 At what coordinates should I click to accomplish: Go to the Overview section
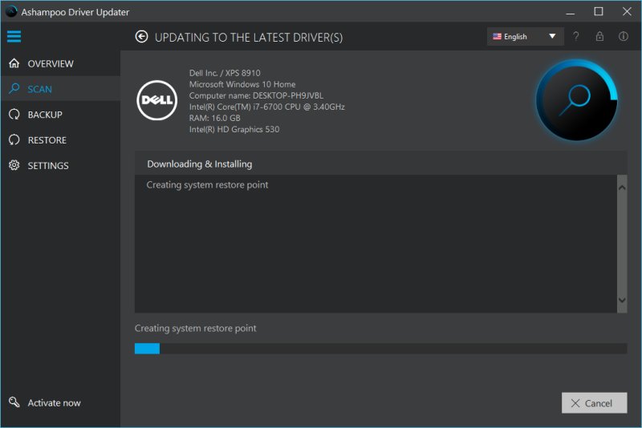pos(61,63)
